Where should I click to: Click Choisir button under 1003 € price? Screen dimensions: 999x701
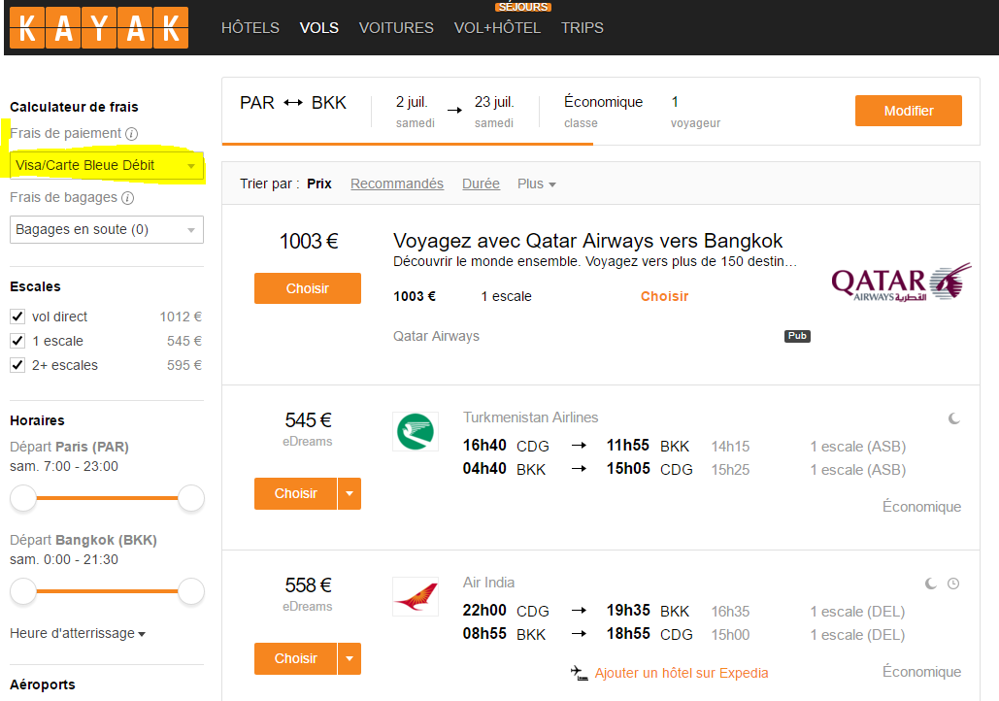coord(308,288)
